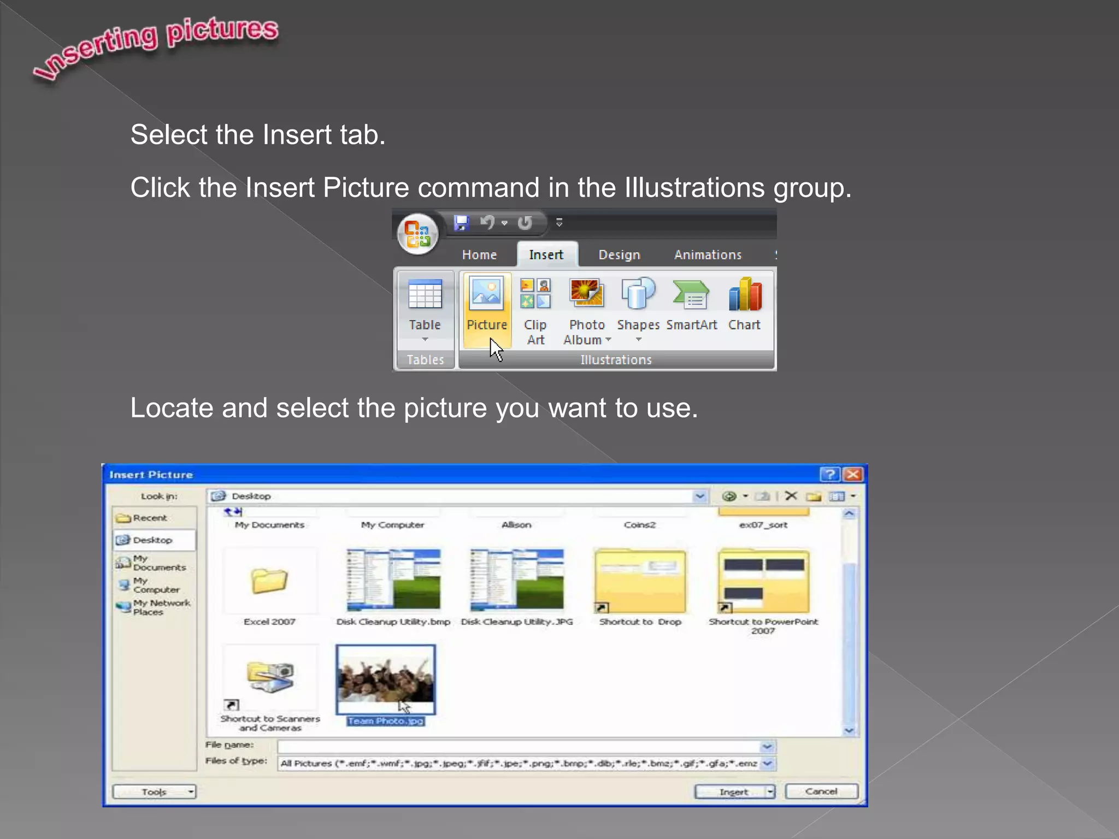Screen dimensions: 1119x839
Task: Click the file list scroll down arrow
Action: click(849, 730)
